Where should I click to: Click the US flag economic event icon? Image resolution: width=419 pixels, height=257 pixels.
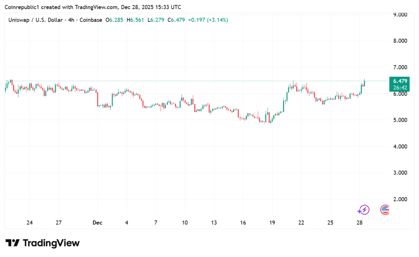pos(385,210)
